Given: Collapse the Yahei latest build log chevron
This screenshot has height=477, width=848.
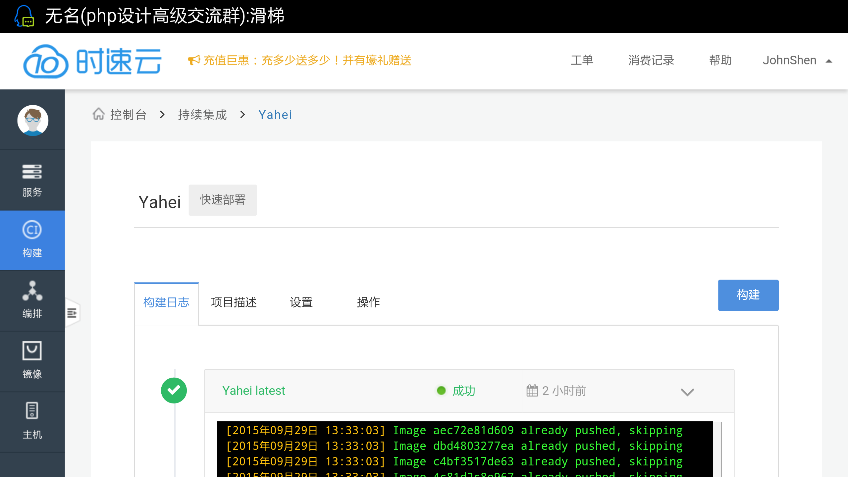Looking at the screenshot, I should tap(687, 392).
